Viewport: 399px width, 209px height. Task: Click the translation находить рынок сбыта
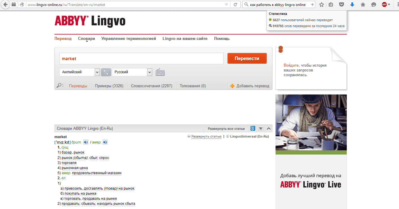(x=116, y=204)
